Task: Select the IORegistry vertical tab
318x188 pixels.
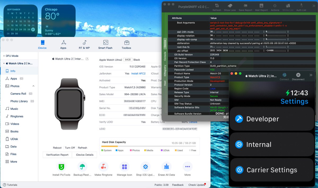Action: point(165,71)
